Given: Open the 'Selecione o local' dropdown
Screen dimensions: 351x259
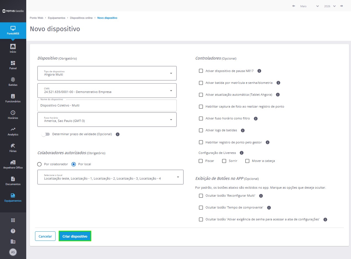Looking at the screenshot, I should click(x=110, y=177).
